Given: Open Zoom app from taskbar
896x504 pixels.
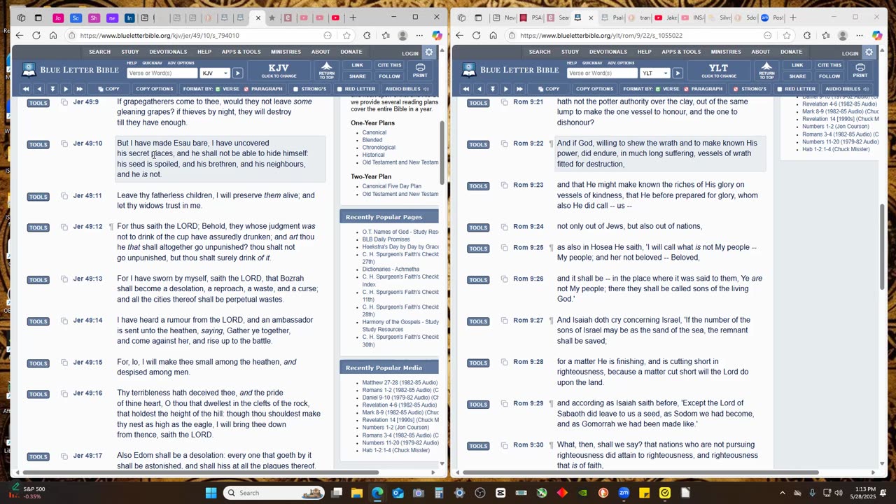Looking at the screenshot, I should coord(624,493).
